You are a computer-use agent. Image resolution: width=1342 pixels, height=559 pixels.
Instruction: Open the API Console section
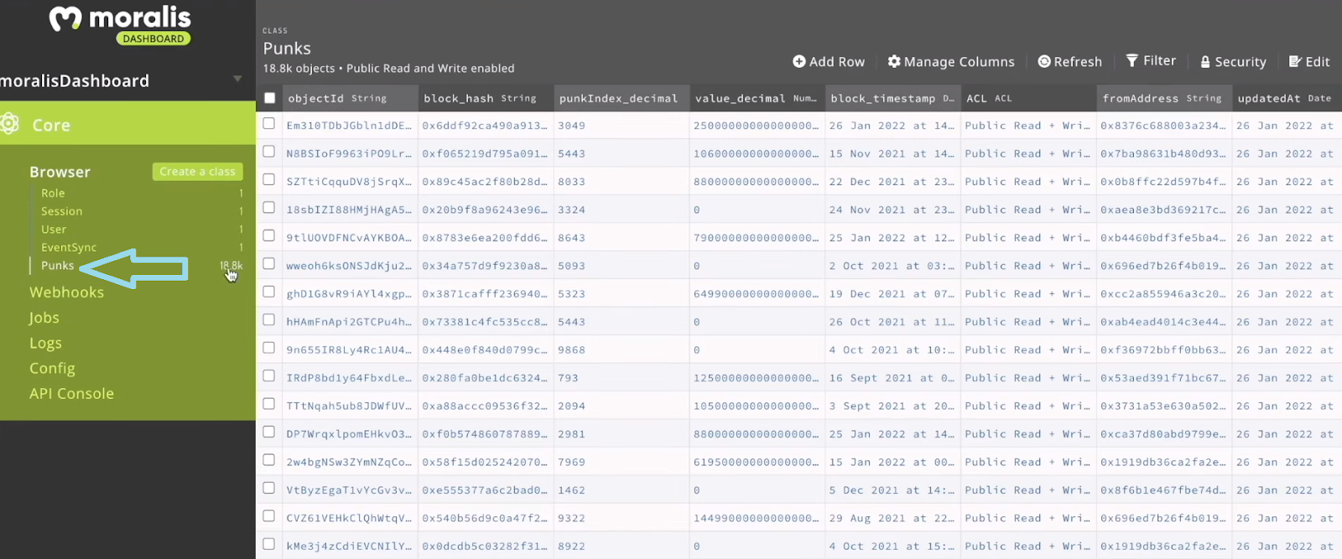(71, 393)
